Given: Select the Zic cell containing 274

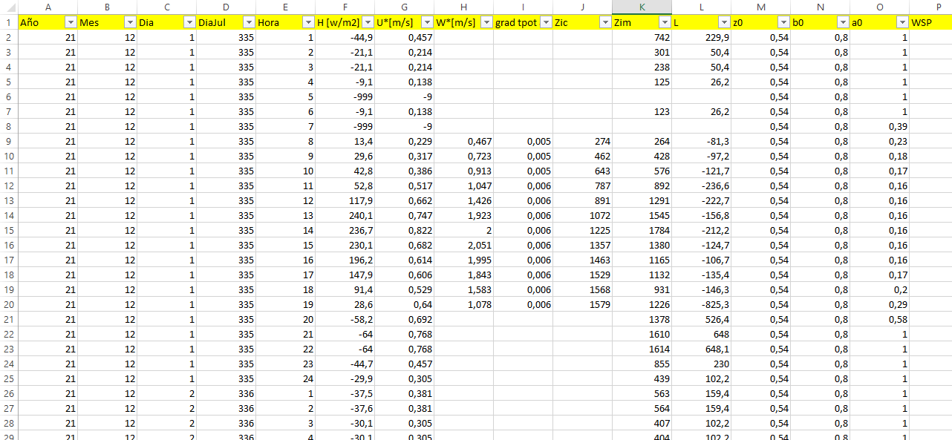Looking at the screenshot, I should [582, 141].
